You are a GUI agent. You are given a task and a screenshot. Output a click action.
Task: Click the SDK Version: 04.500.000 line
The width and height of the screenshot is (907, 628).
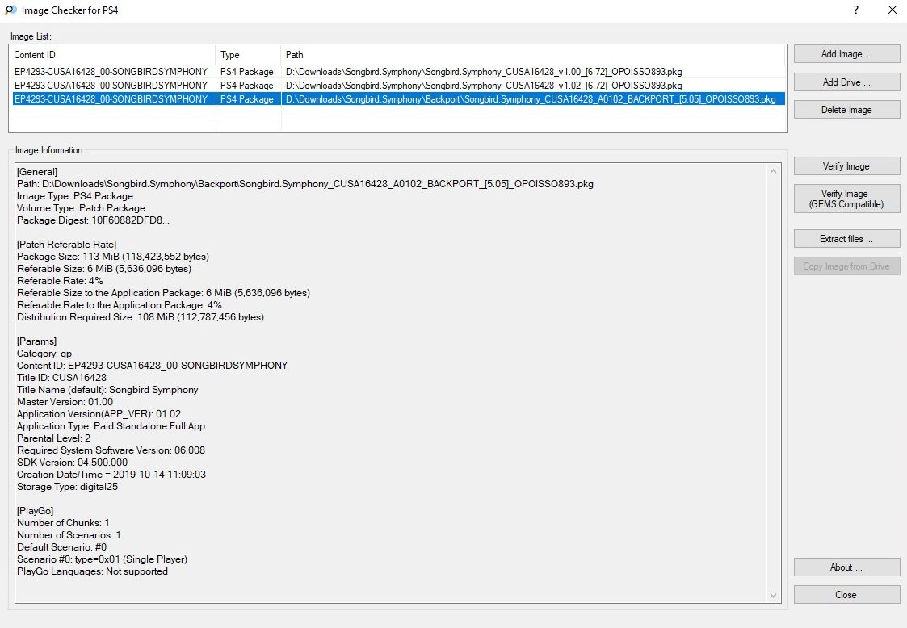coord(72,463)
